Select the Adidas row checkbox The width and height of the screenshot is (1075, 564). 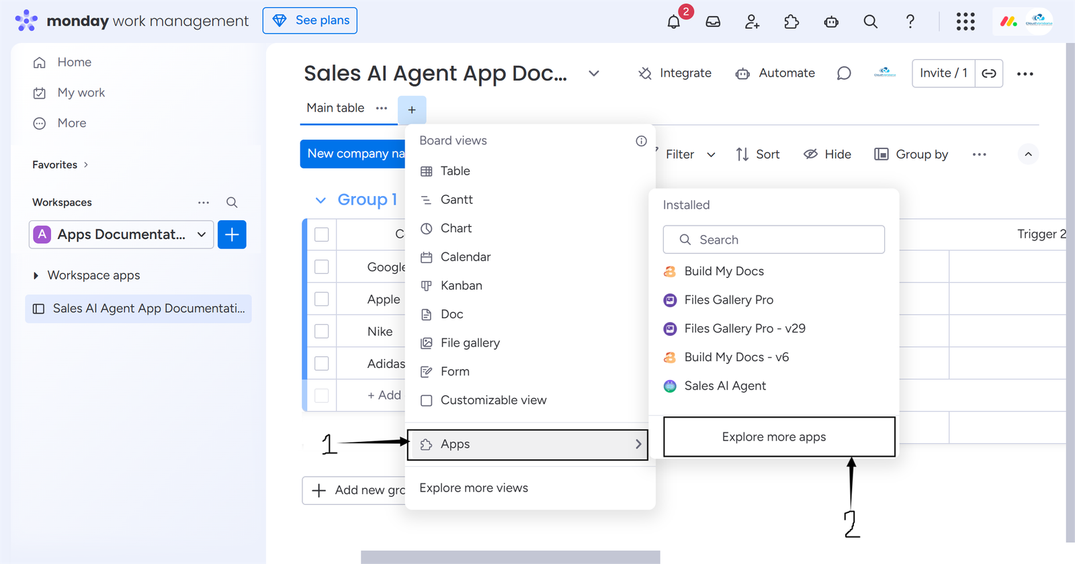click(x=322, y=363)
